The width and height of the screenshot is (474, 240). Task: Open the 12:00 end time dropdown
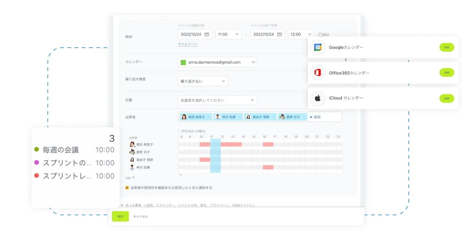(301, 34)
